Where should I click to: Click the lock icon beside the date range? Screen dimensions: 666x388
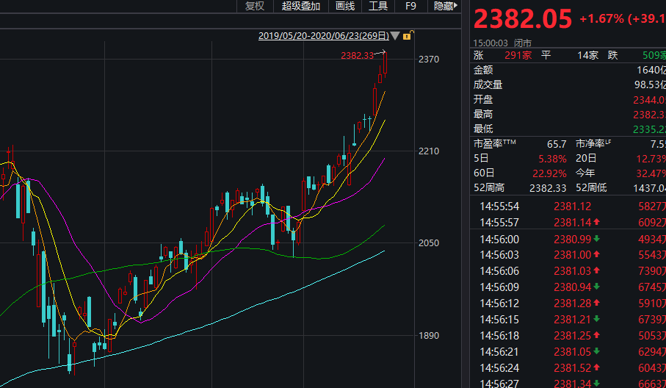406,35
